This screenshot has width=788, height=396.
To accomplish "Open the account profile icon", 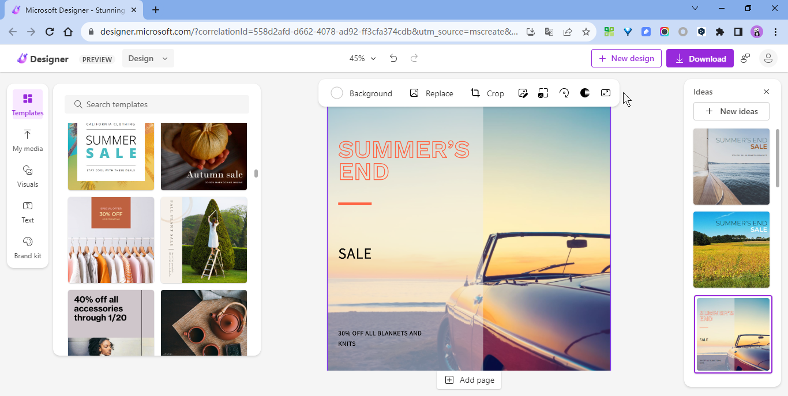I will (x=768, y=58).
